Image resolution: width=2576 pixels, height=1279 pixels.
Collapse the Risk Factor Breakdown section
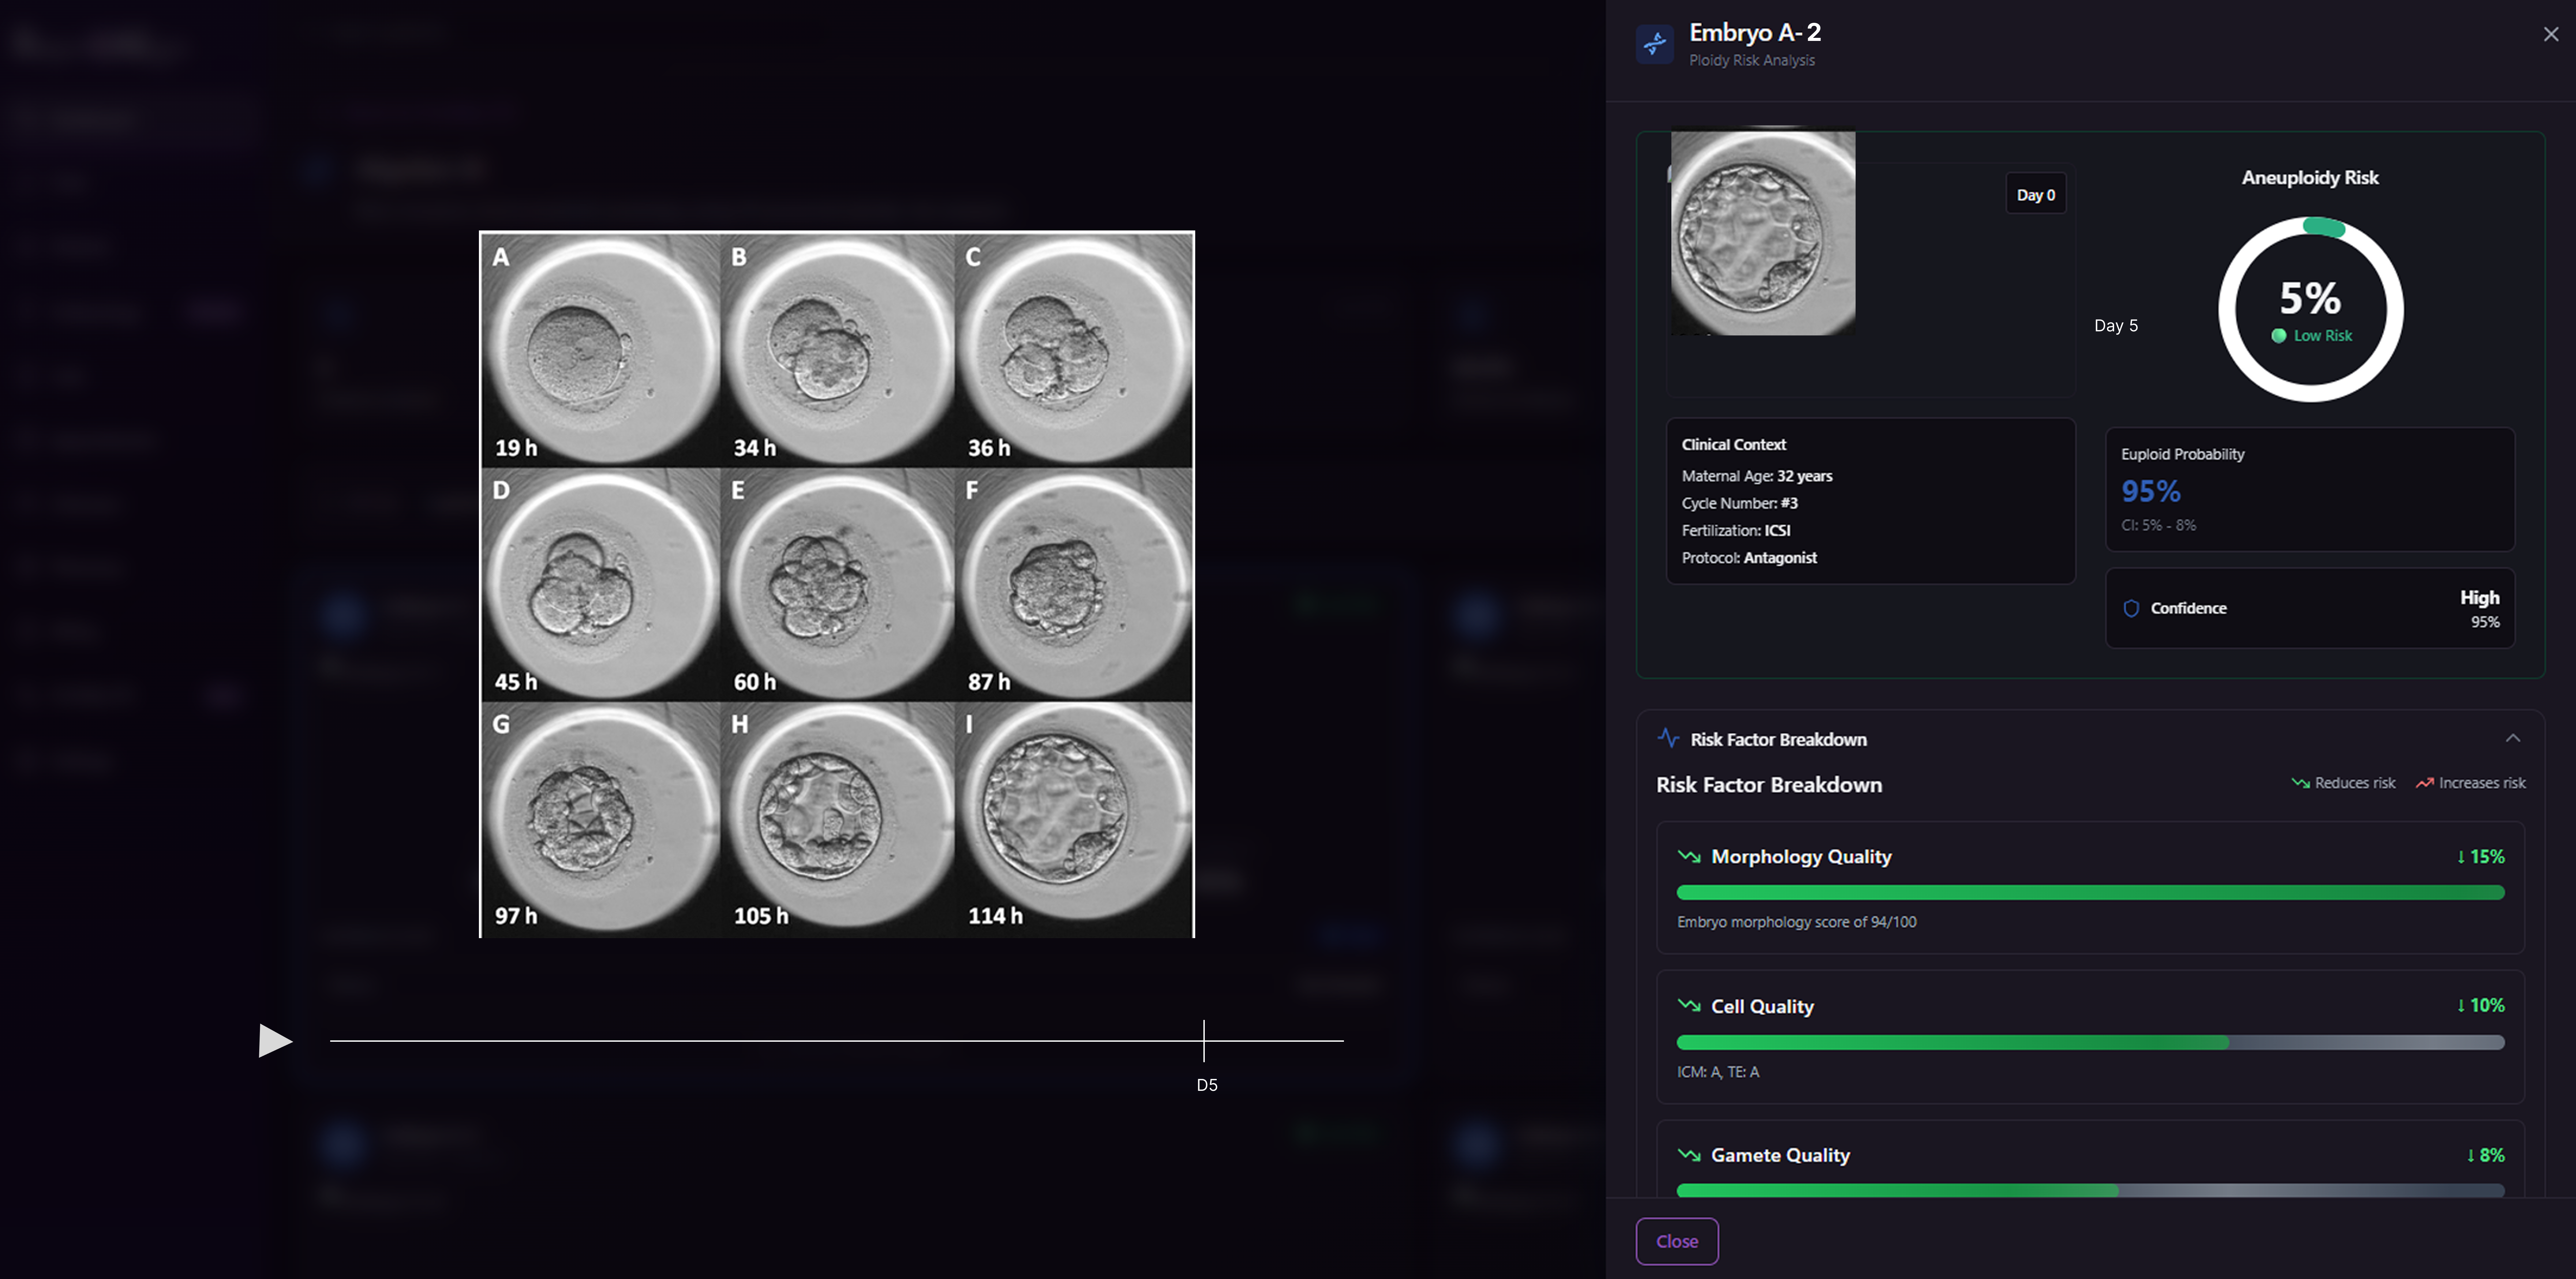2513,738
